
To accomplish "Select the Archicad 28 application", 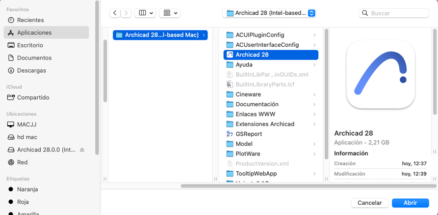I will click(271, 55).
